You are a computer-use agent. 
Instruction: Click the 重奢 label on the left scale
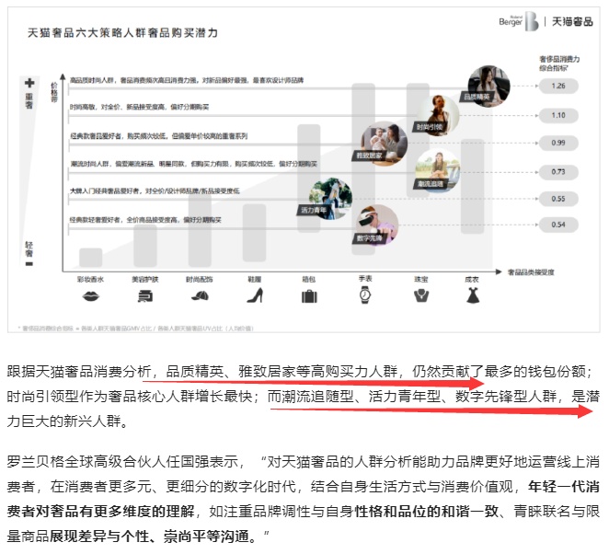[x=29, y=100]
